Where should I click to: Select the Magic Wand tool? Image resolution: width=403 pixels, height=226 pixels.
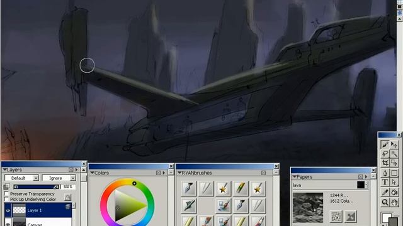[x=394, y=154]
